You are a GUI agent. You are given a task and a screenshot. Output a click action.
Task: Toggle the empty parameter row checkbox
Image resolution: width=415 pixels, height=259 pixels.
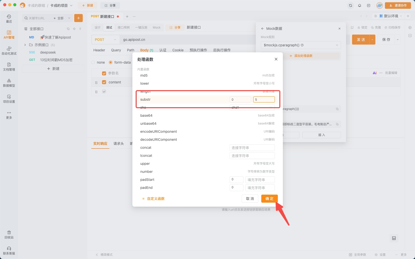pos(104,92)
